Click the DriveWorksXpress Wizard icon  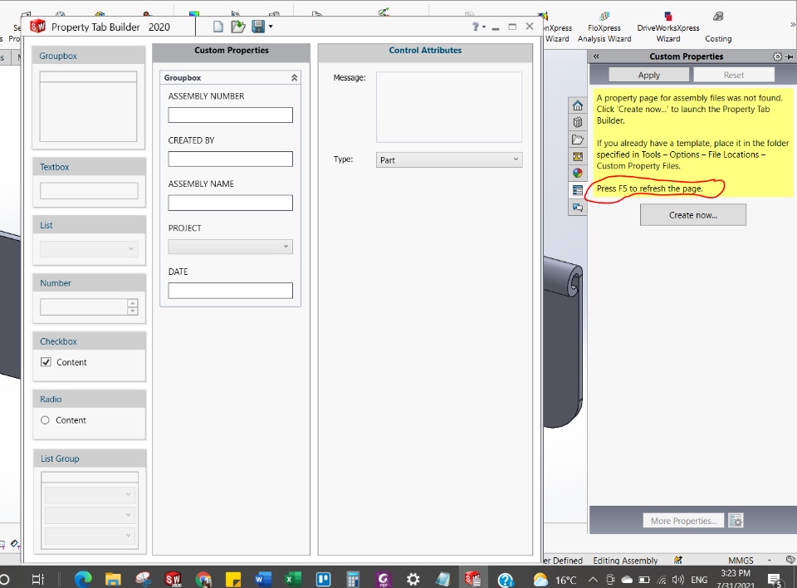point(667,27)
